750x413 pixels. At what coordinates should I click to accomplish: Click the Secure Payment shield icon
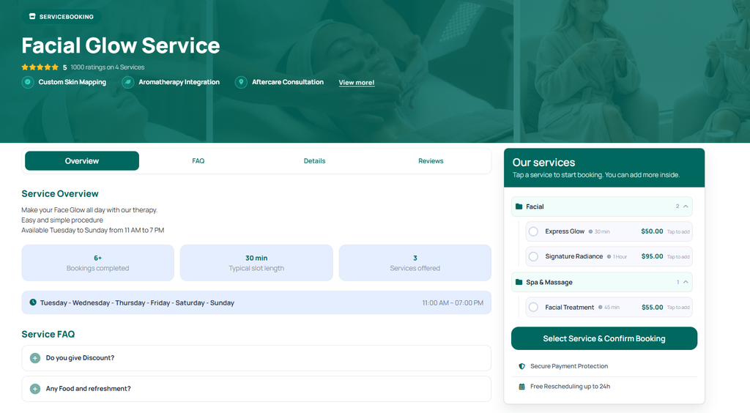pyautogui.click(x=521, y=366)
